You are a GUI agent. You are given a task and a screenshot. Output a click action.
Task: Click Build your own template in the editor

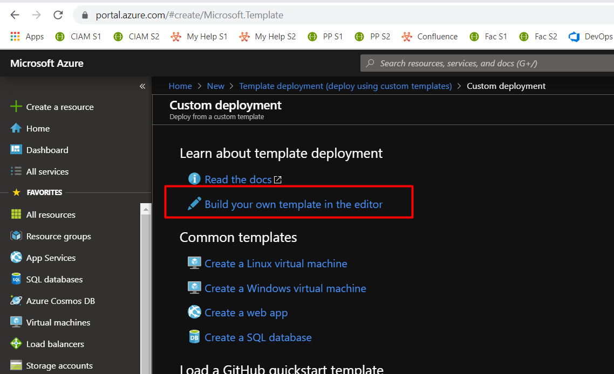click(294, 204)
